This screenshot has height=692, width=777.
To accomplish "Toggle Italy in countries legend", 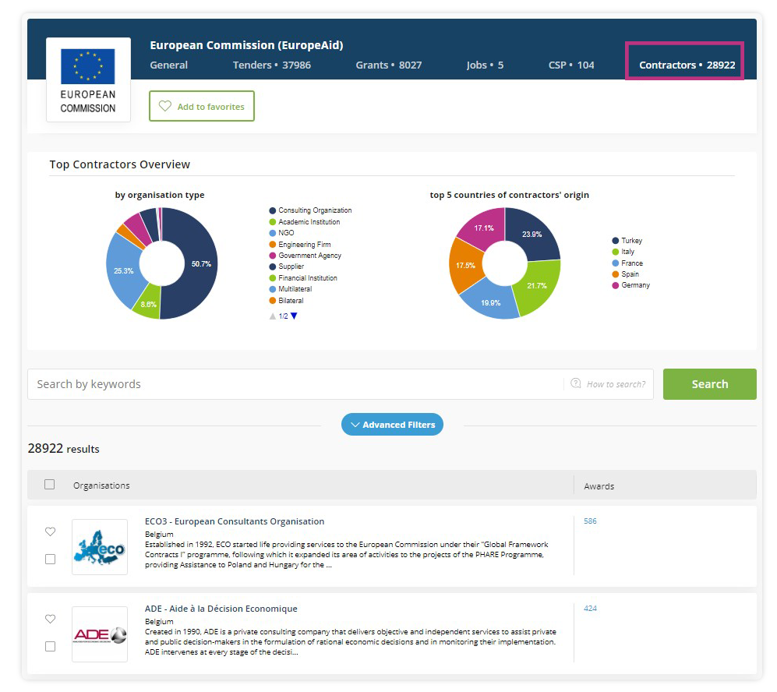I will coord(623,252).
